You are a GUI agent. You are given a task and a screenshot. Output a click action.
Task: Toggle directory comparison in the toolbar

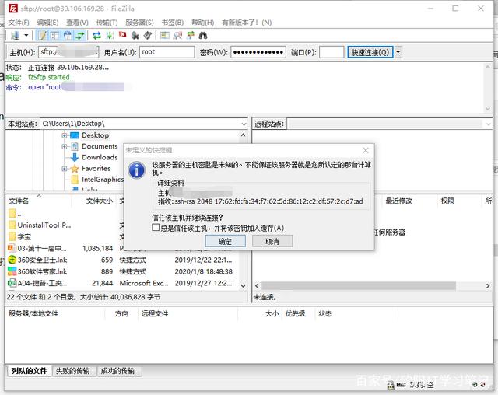[177, 36]
